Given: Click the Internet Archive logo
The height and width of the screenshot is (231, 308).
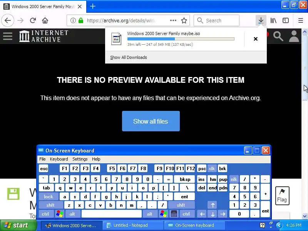Looking at the screenshot, I should (44, 36).
